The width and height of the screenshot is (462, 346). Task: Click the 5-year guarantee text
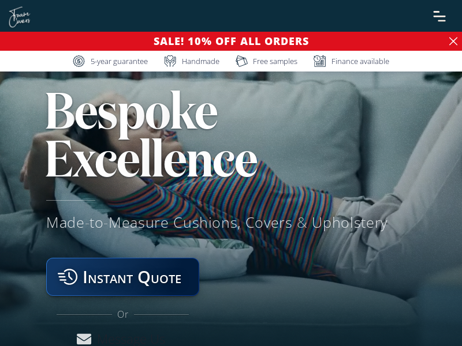(119, 62)
